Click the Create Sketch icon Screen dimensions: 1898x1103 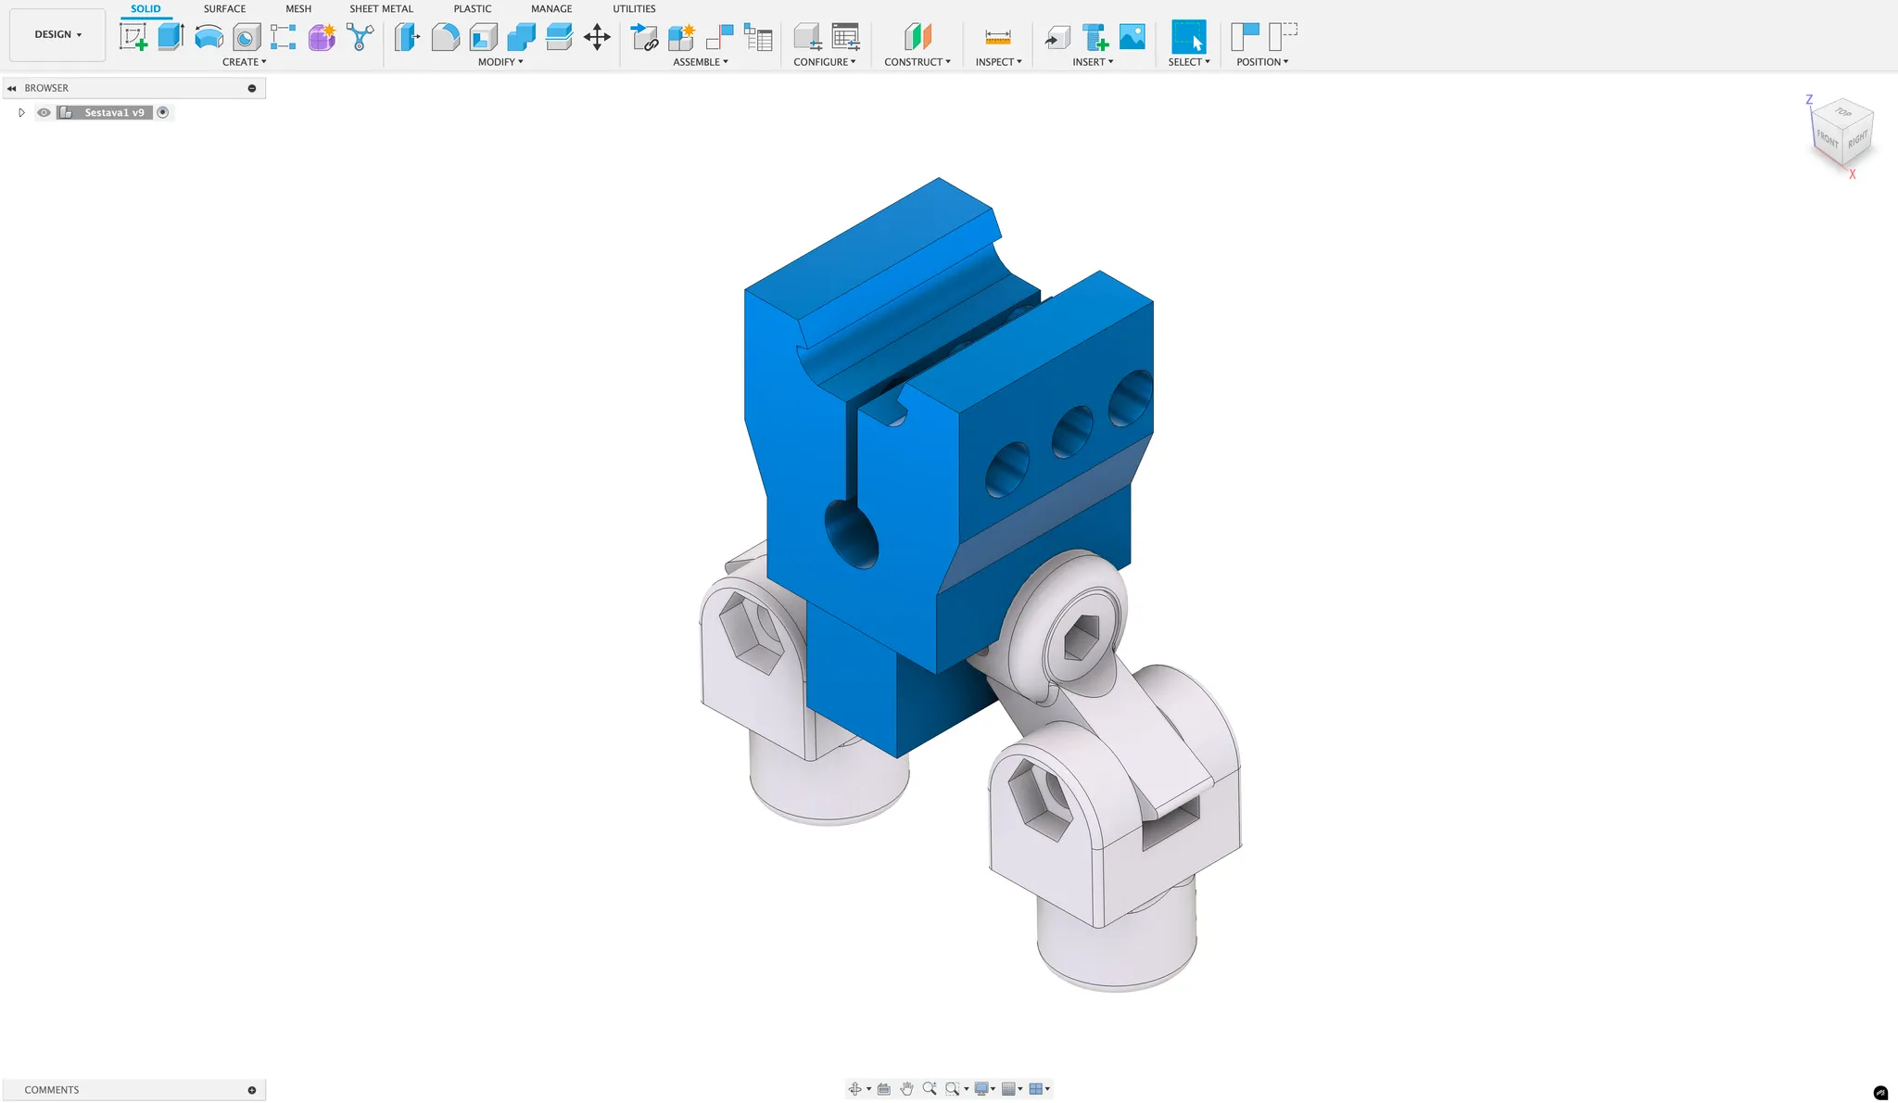tap(133, 37)
